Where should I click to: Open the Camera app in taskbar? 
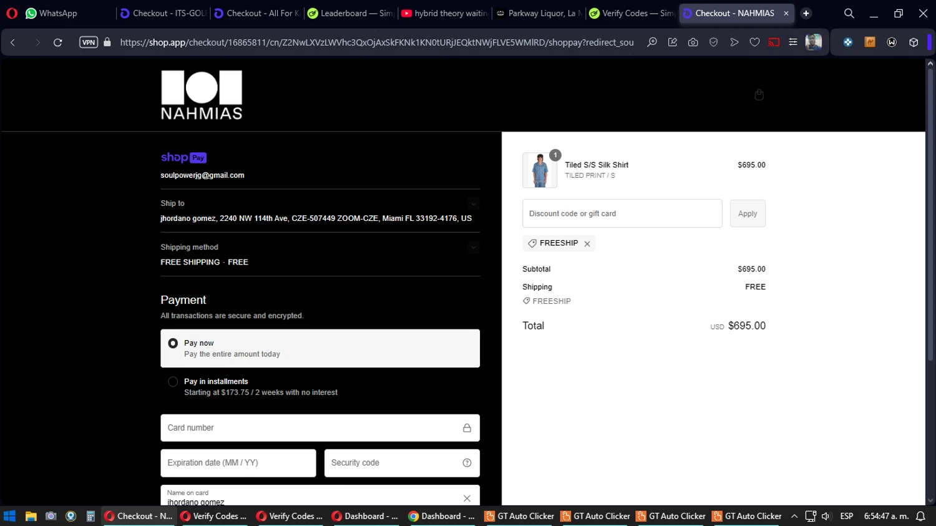point(51,516)
